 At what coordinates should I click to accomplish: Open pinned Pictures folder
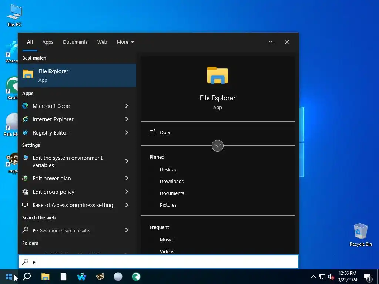168,205
